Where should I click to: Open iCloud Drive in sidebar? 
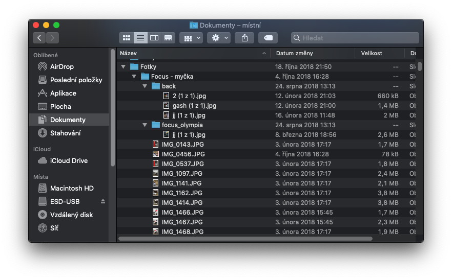click(69, 160)
